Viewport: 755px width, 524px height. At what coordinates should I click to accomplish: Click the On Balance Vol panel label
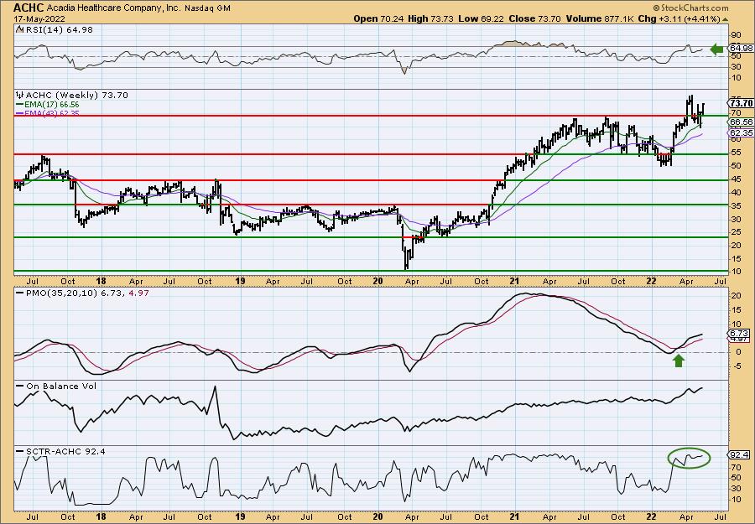point(56,386)
